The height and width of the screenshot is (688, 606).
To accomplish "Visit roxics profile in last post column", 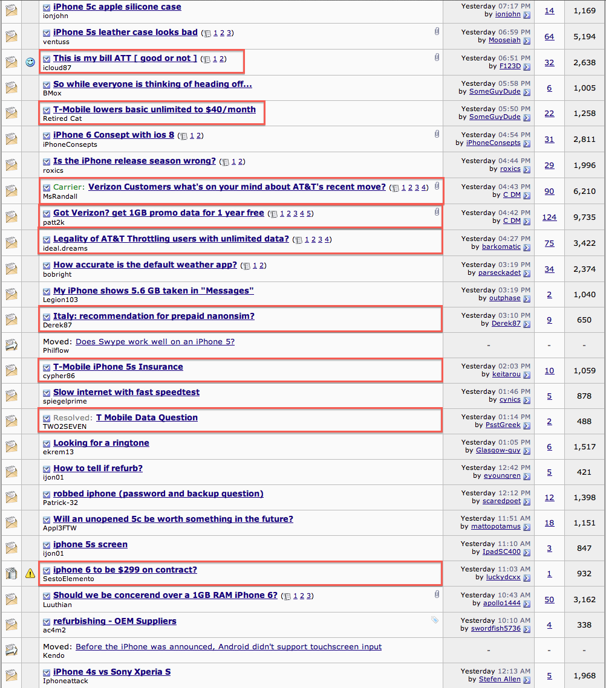I will (510, 169).
